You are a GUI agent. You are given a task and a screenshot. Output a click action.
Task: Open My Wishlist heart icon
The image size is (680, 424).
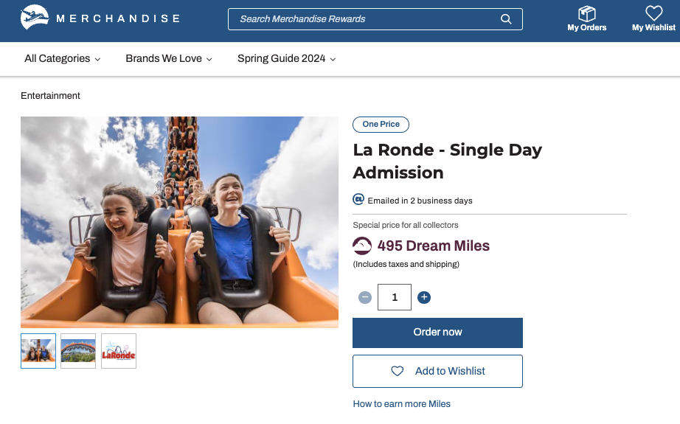[653, 13]
